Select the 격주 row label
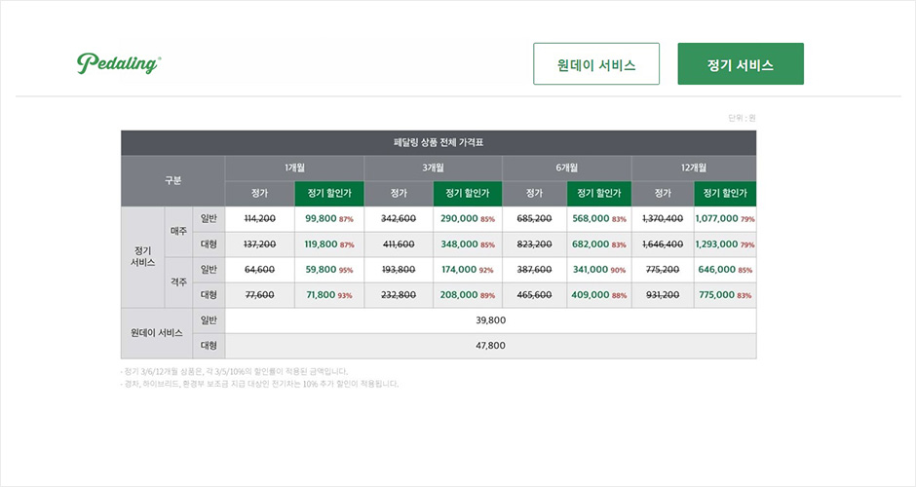Viewport: 916px width, 487px height. 179,281
